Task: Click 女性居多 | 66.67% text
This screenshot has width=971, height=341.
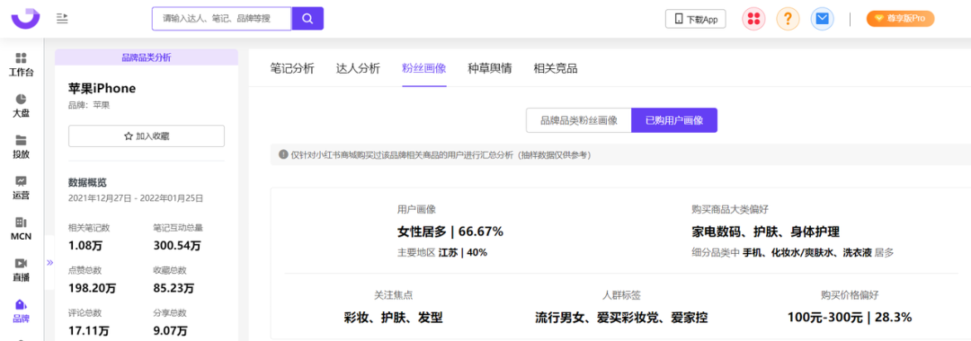Action: click(450, 232)
